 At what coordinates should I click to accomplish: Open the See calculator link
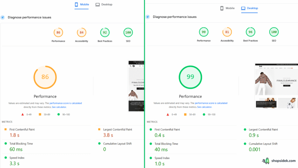(59, 107)
